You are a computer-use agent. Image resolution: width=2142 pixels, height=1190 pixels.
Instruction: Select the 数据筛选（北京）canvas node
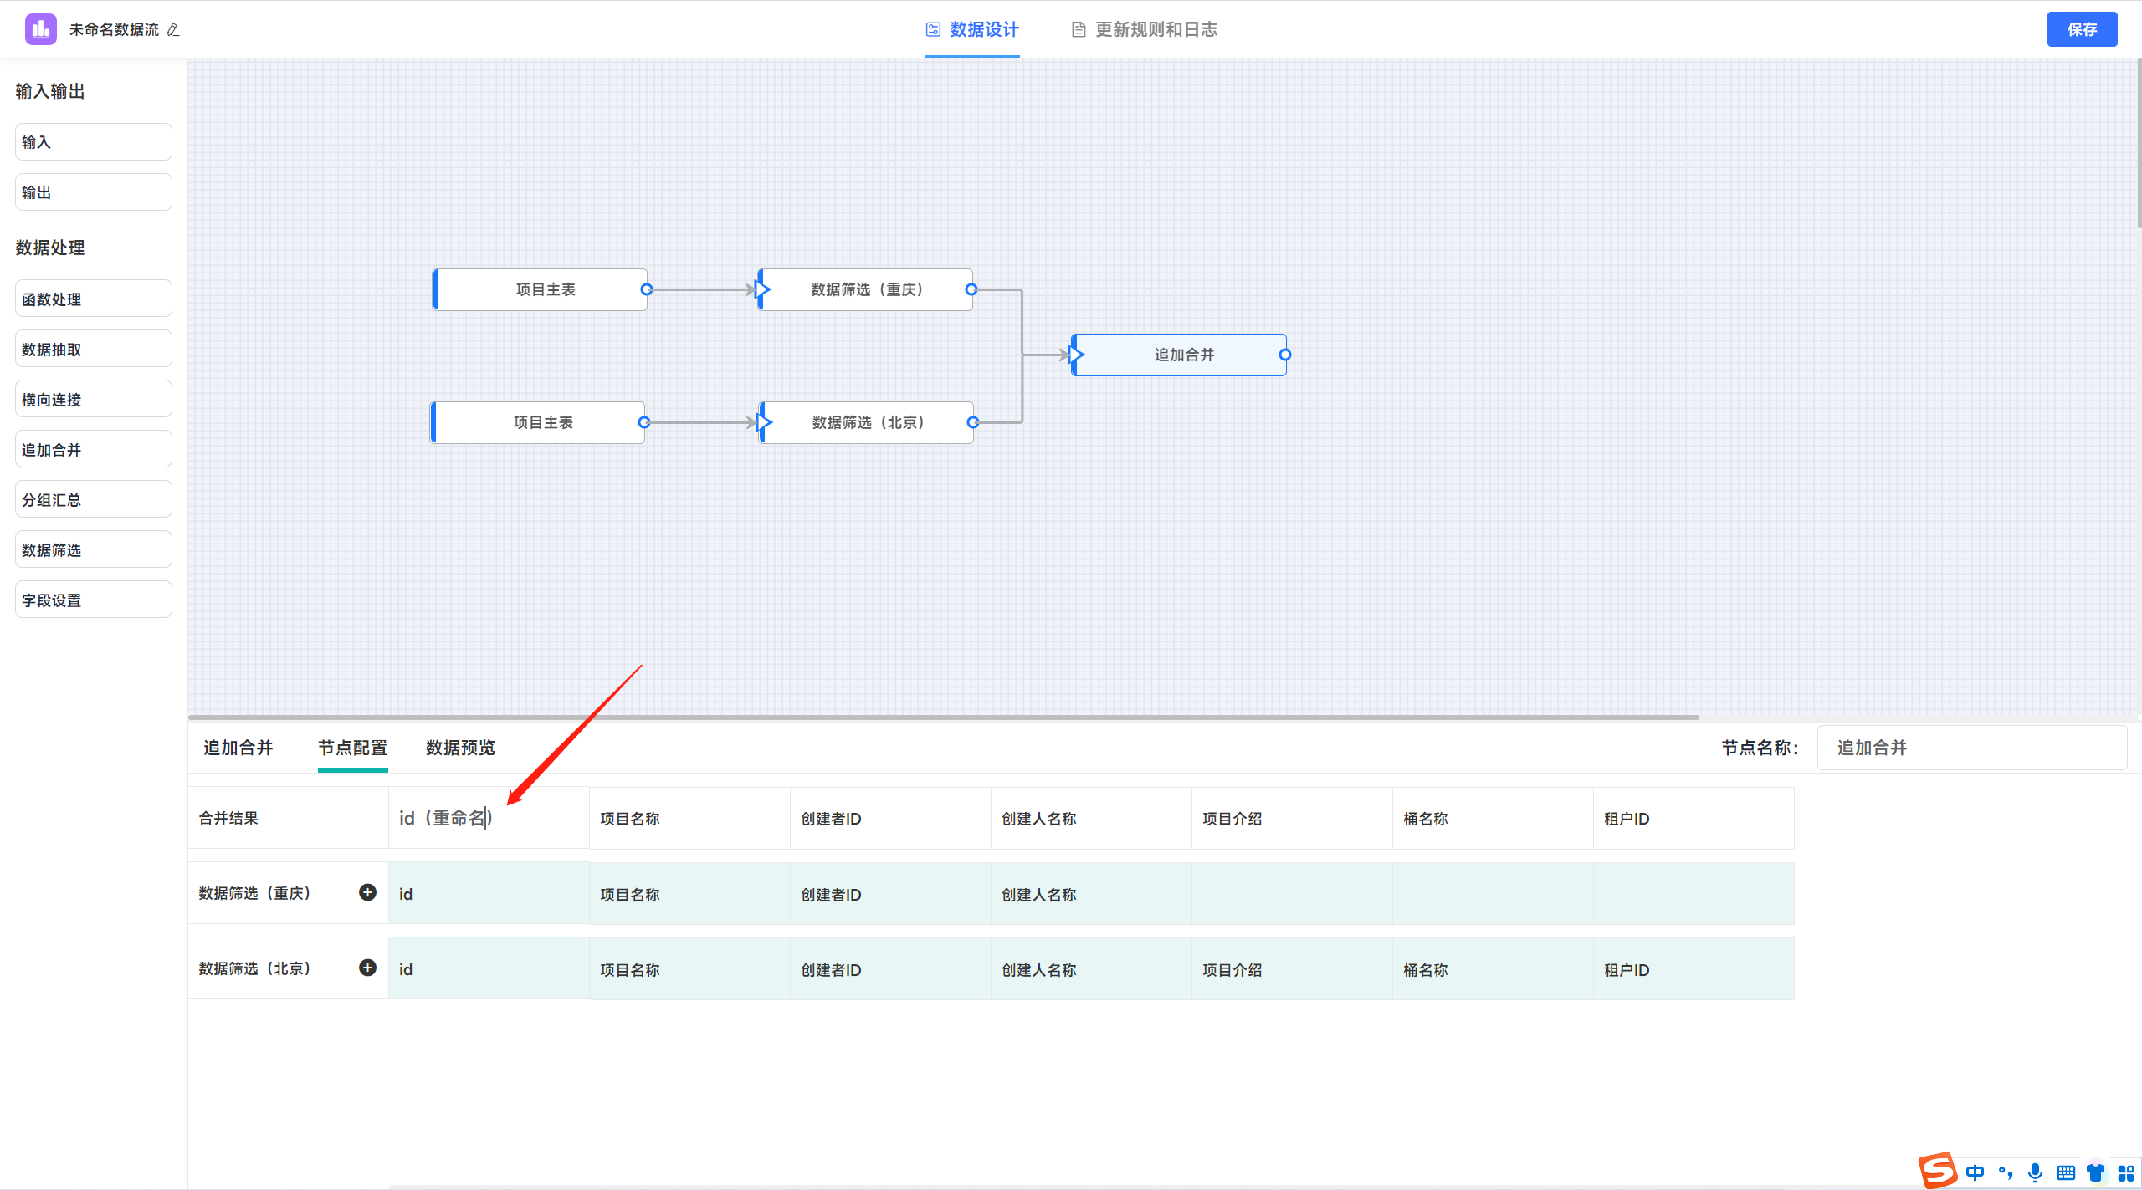tap(867, 422)
